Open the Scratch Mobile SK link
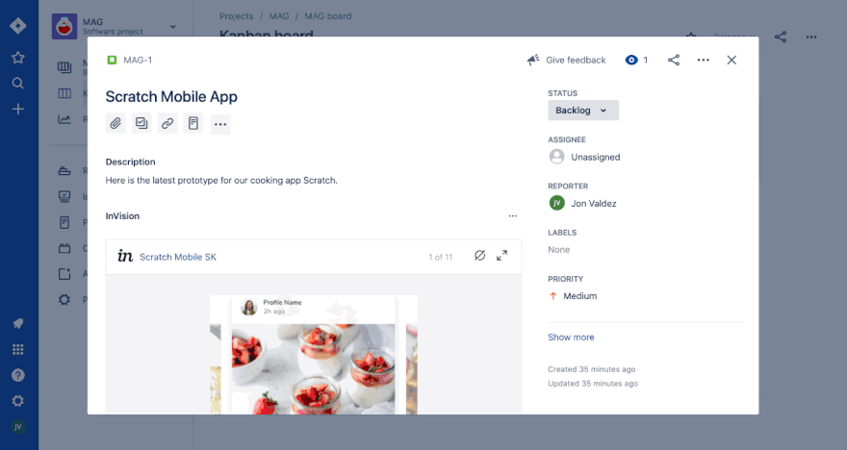This screenshot has height=450, width=847. coord(178,257)
